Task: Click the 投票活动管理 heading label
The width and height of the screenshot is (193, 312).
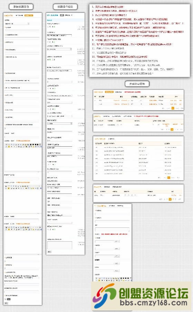Action: 137,84
